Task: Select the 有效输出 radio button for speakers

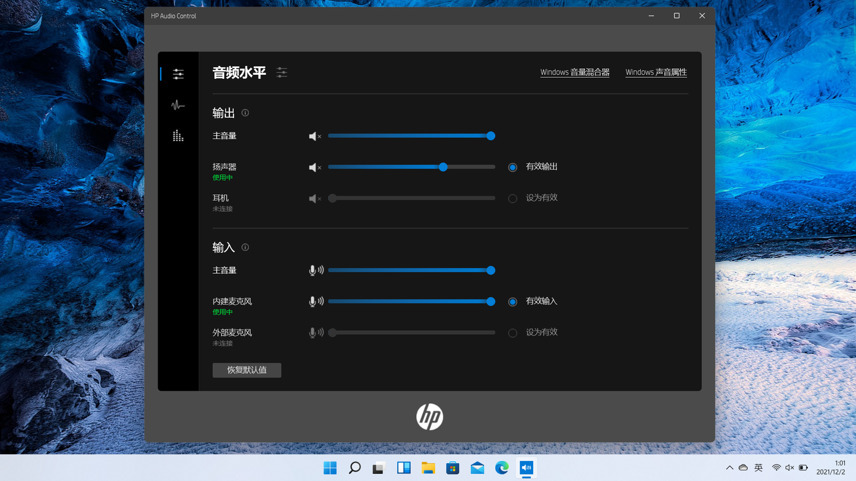Action: tap(512, 167)
